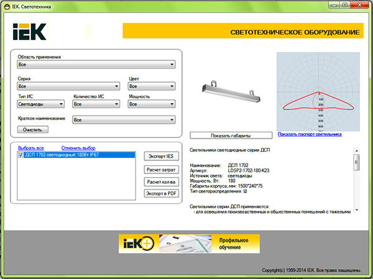This screenshot has width=373, height=279.
Task: Click the Экспорт в PDF button
Action: (x=160, y=193)
